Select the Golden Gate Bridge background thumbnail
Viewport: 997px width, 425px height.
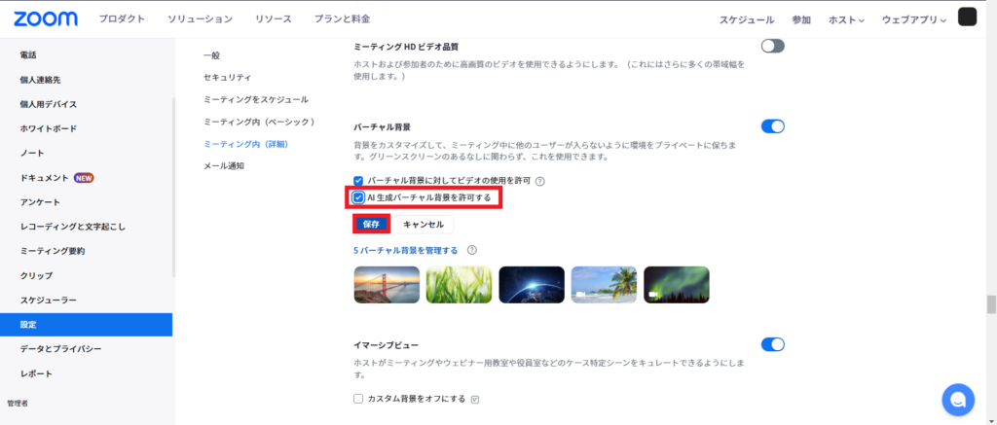click(387, 285)
